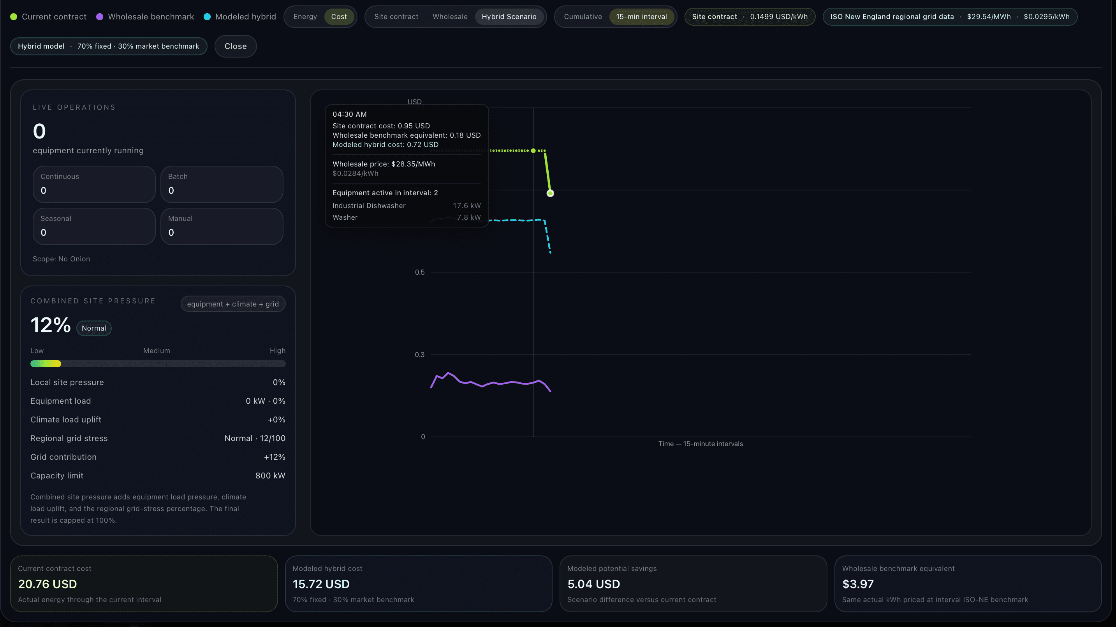Toggle Wholesale benchmark legend purple dot
The width and height of the screenshot is (1116, 627).
[x=100, y=17]
